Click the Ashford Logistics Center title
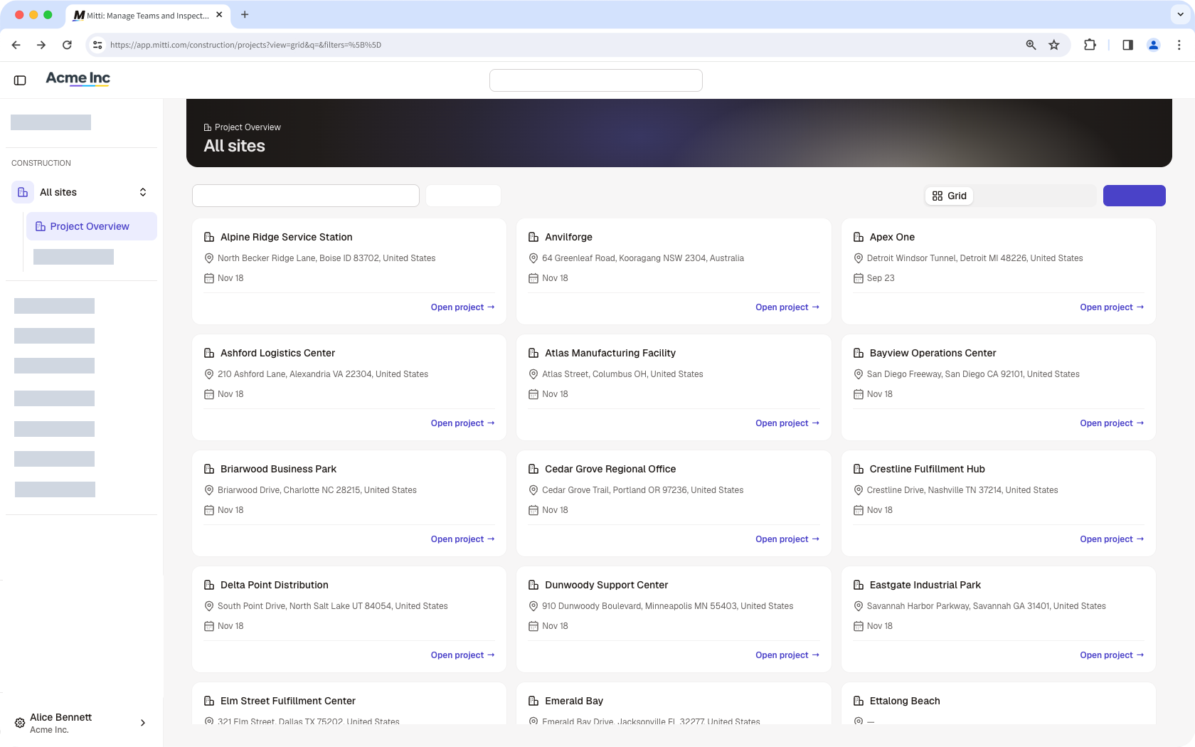1195x747 pixels. tap(277, 353)
